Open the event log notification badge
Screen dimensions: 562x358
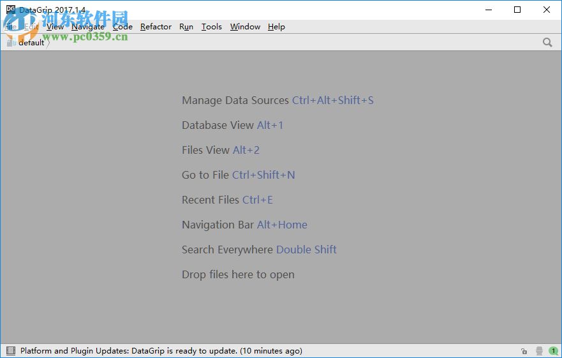pyautogui.click(x=553, y=351)
